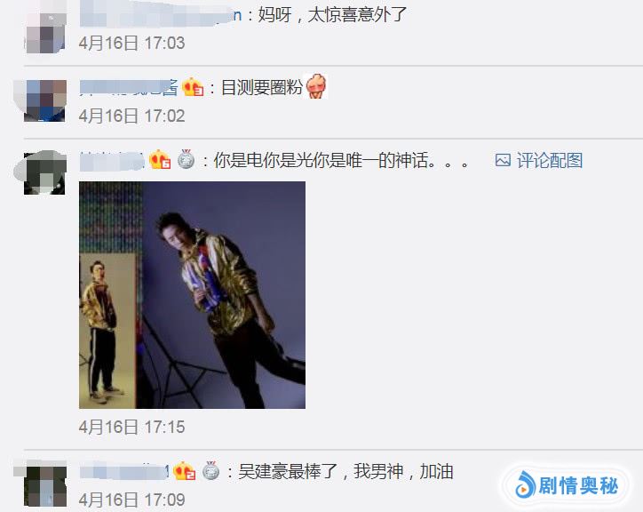Open username of 吴建豪最棒了 comment
Image resolution: width=643 pixels, height=512 pixels.
[124, 472]
